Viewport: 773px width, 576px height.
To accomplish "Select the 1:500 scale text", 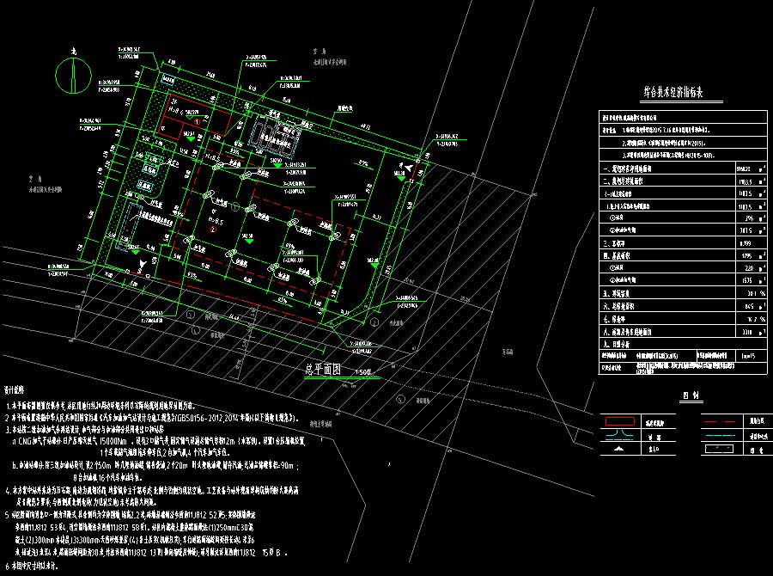I will (x=363, y=371).
